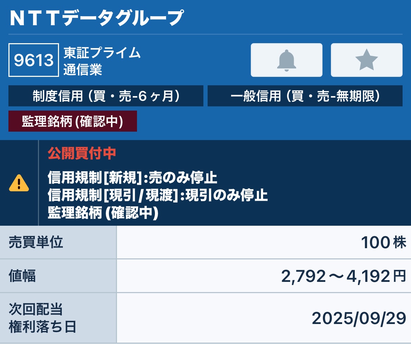This screenshot has width=411, height=344.
Task: Select the 信用規制[新規]:売のみ停止 line
Action: pyautogui.click(x=132, y=177)
